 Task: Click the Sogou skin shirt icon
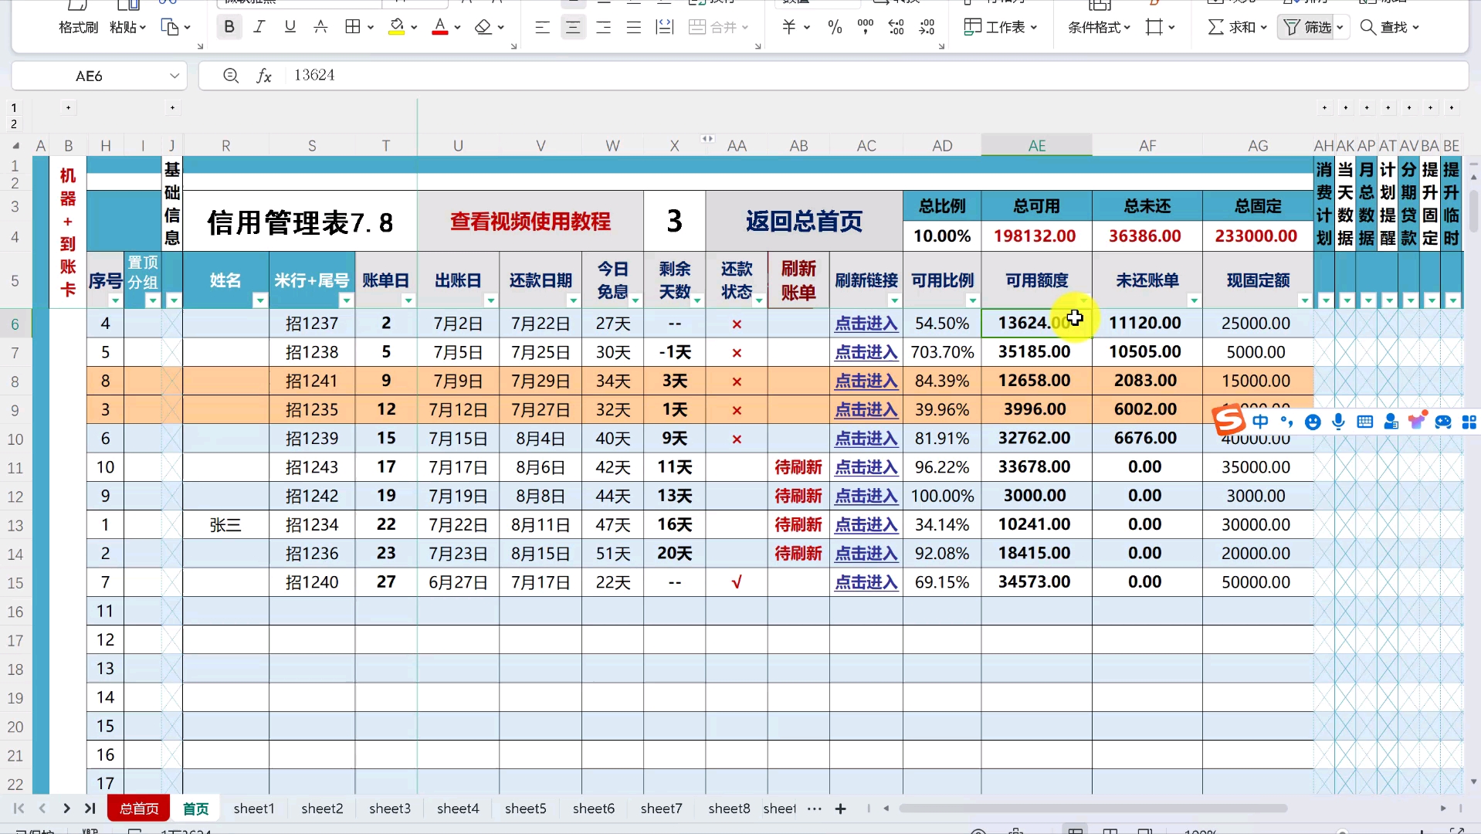click(1417, 422)
